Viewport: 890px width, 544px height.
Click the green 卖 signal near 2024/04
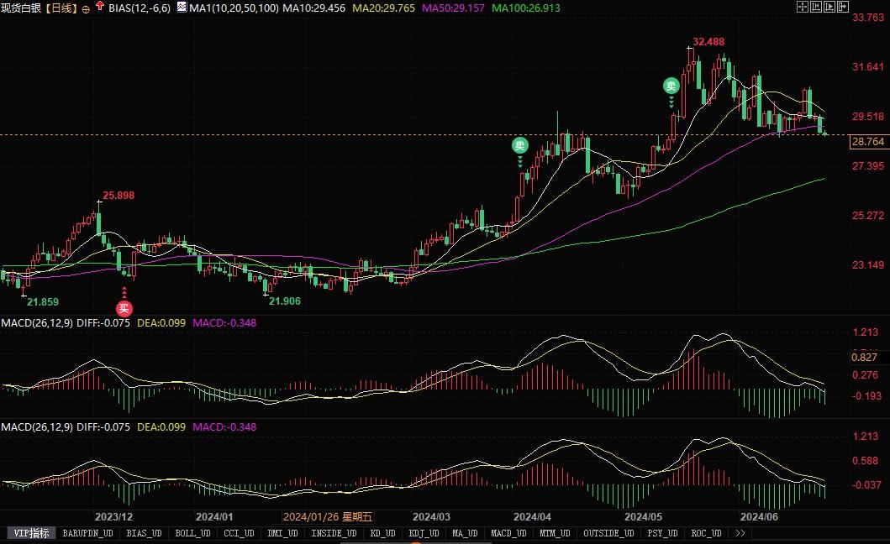click(x=520, y=145)
